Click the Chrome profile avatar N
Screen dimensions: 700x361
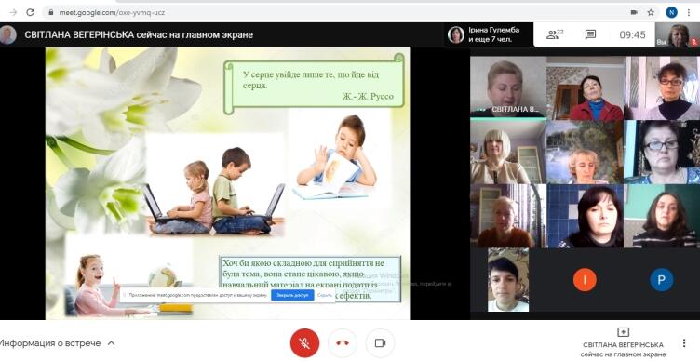coord(671,12)
